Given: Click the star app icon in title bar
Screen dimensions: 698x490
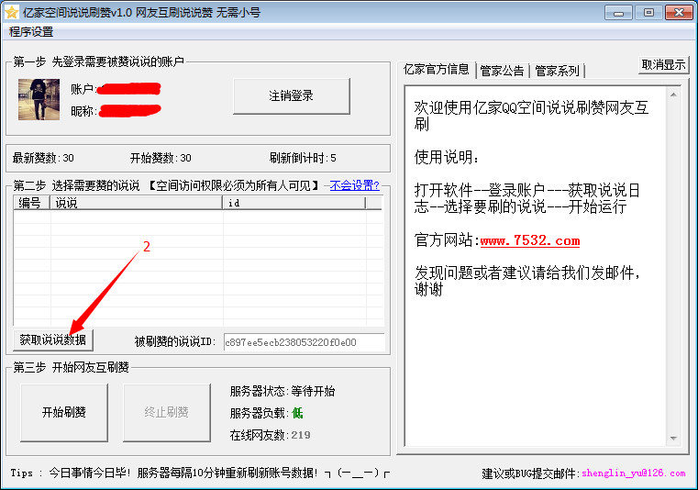Looking at the screenshot, I should click(11, 12).
